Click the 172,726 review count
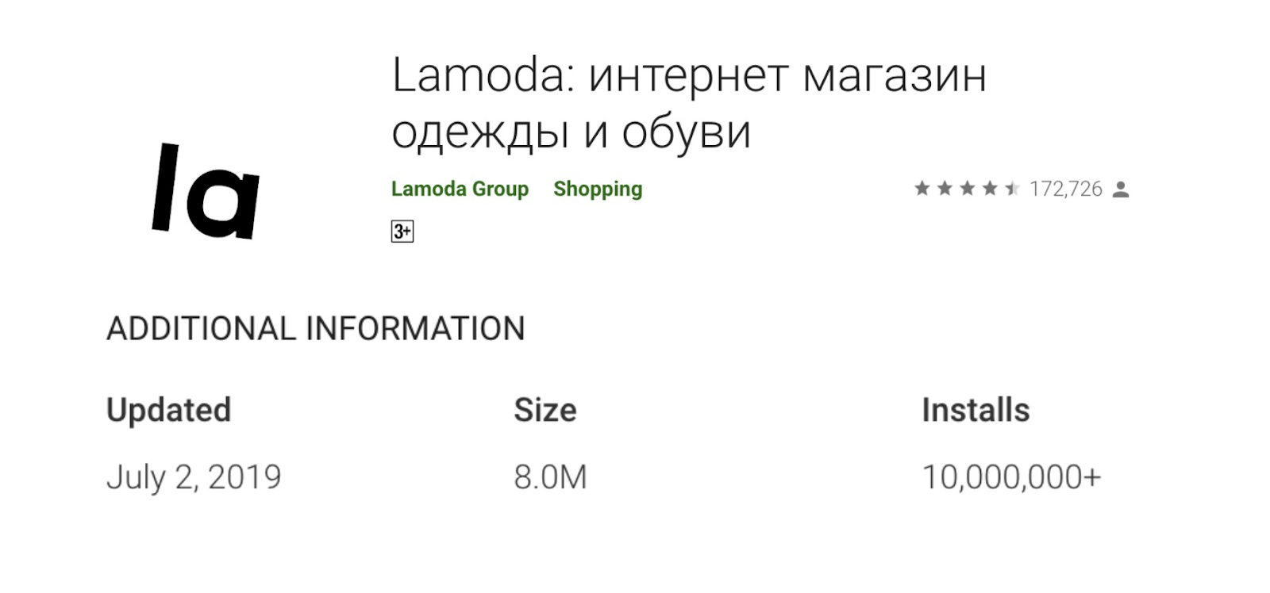Screen dimensions: 1270x593 1066,189
